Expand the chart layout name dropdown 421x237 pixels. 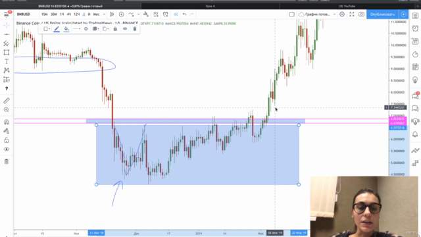(334, 14)
